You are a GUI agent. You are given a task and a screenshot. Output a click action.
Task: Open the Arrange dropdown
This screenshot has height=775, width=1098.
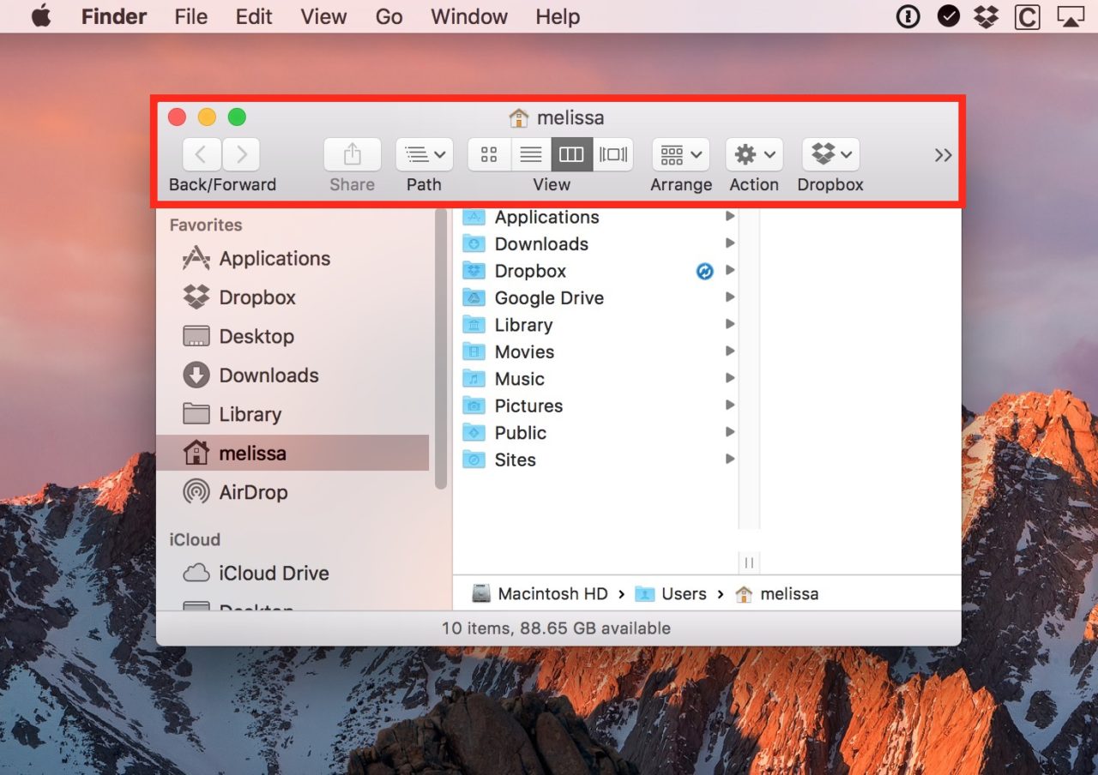coord(680,154)
